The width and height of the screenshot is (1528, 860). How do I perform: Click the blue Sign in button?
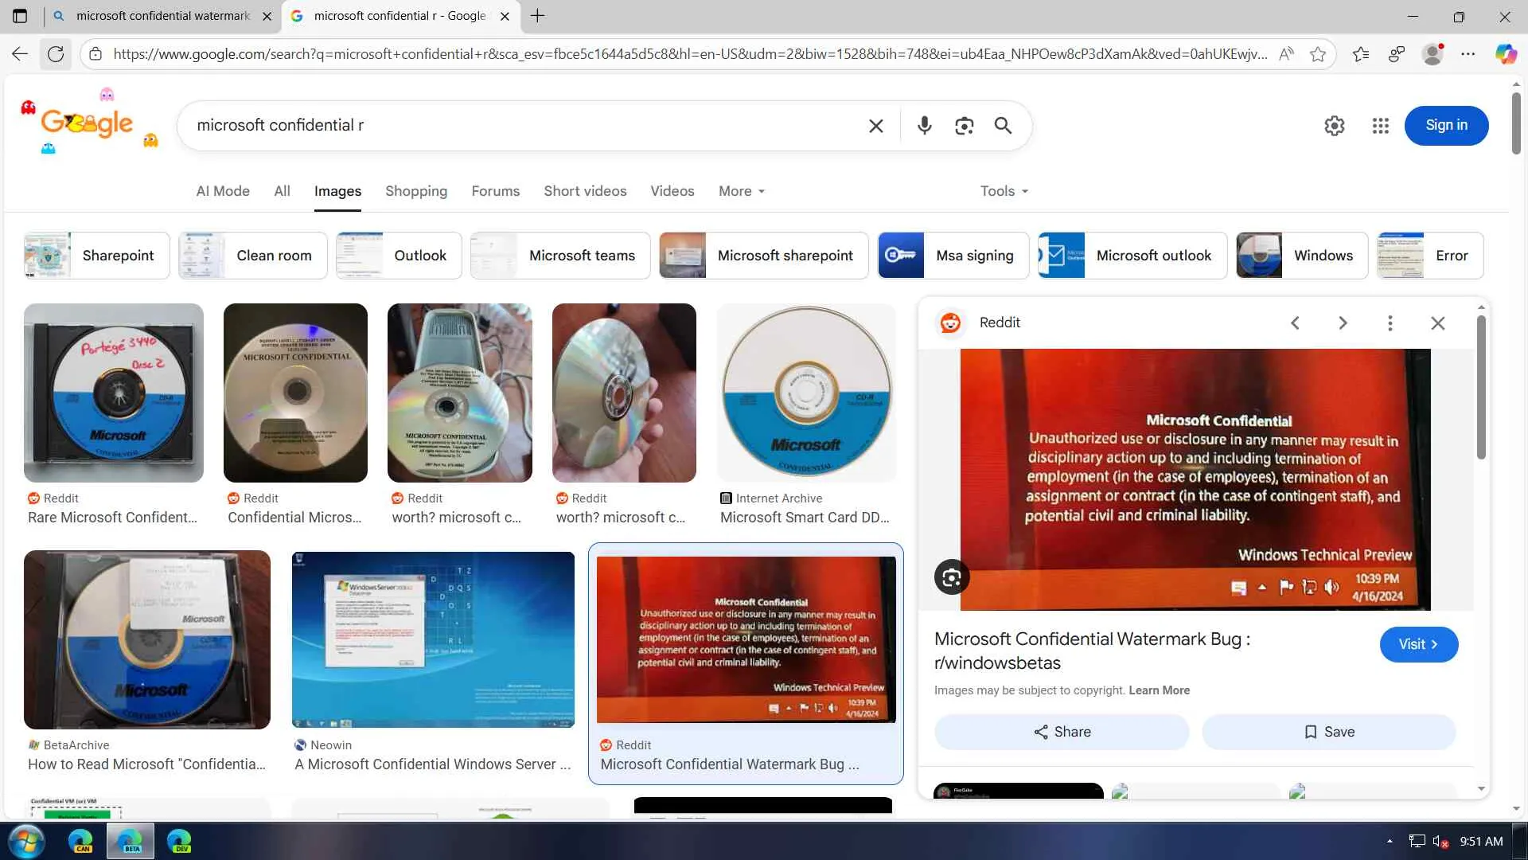click(1446, 125)
